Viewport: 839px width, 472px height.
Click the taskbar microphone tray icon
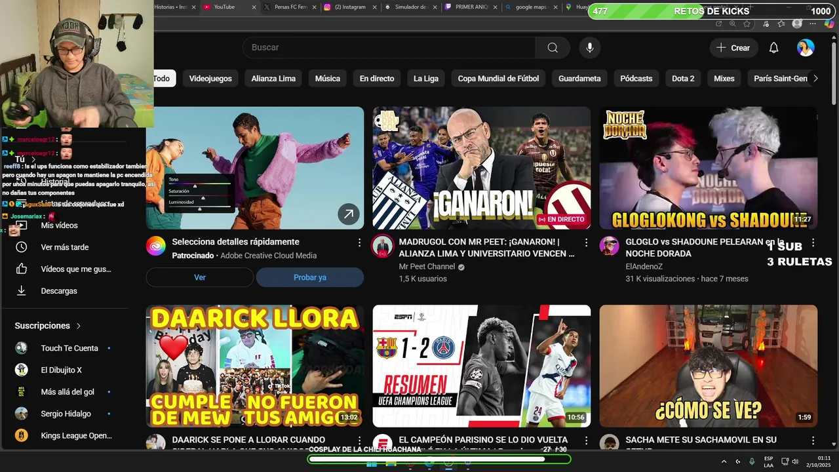tap(752, 462)
